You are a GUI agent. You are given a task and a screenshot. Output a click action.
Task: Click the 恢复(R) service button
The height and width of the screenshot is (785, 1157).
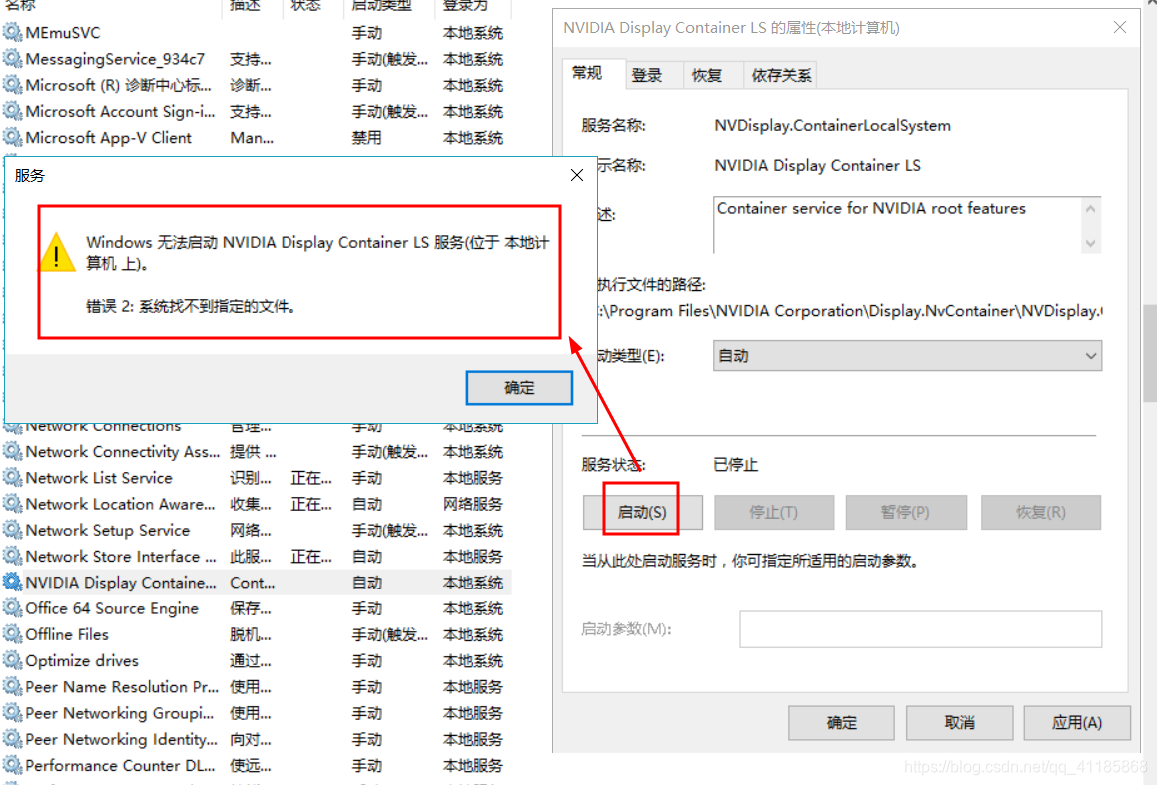(x=1040, y=512)
